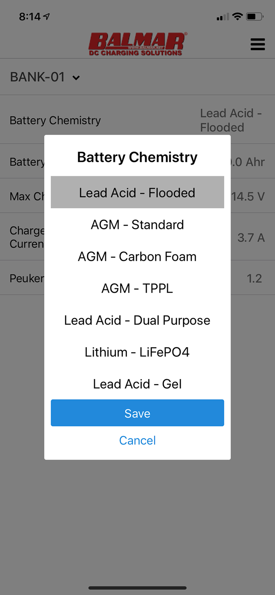
Task: Select Lead Acid - Gel option
Action: click(x=137, y=384)
